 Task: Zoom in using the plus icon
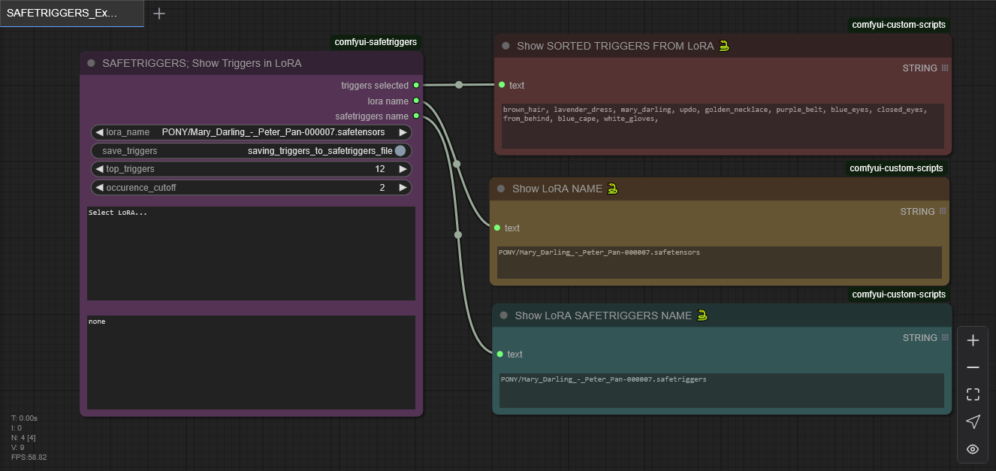[x=973, y=340]
